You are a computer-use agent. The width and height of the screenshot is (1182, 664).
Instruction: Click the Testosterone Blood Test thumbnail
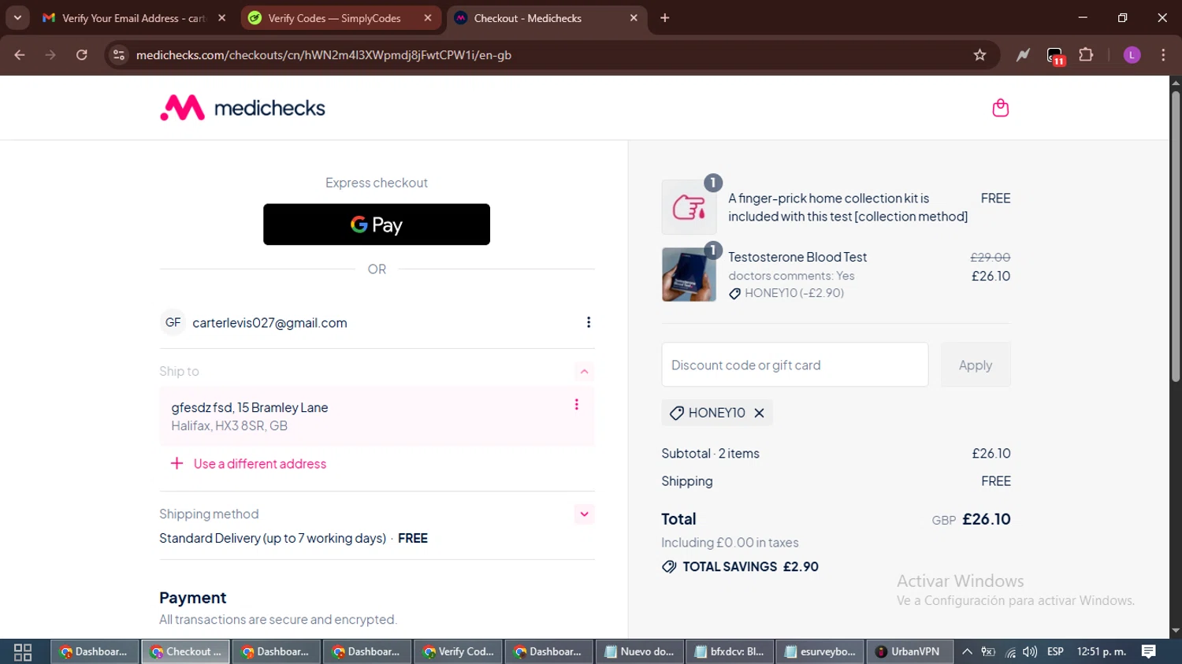click(689, 274)
